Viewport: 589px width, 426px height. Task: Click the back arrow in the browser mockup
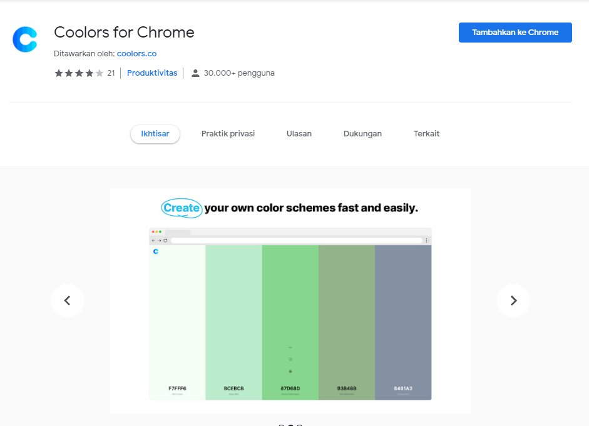tap(154, 240)
